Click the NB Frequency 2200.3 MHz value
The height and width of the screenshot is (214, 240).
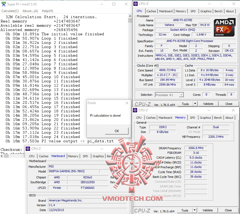216,137
